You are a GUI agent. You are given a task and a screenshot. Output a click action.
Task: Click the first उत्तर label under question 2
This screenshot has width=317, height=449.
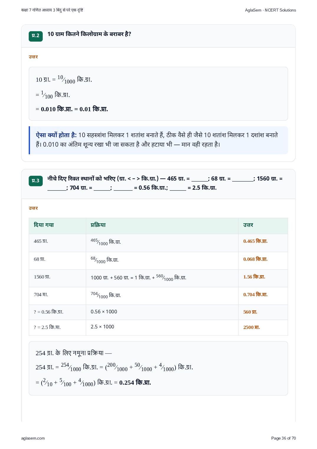[33, 57]
